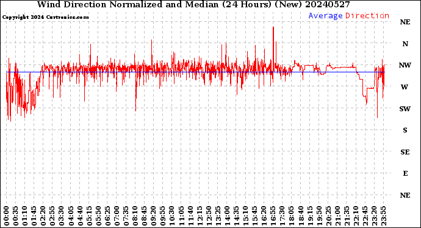This screenshot has width=421, height=228.
Task: Click the 09:20 time axis label
Action: 154,216
